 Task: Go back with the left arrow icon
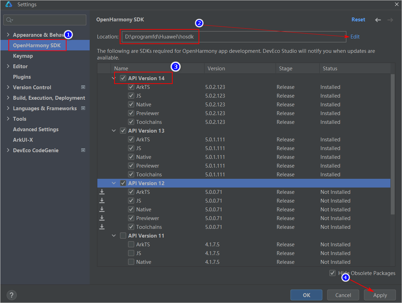(x=378, y=20)
